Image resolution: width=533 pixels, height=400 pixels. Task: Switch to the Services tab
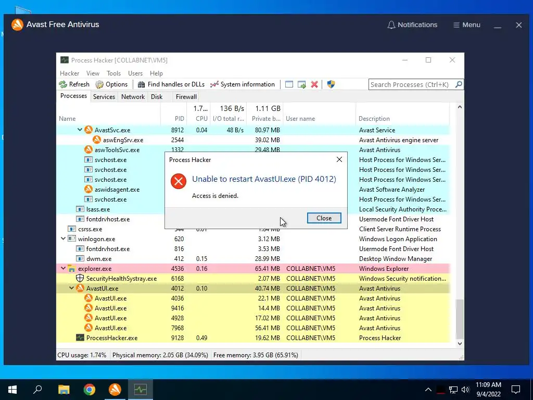(104, 96)
